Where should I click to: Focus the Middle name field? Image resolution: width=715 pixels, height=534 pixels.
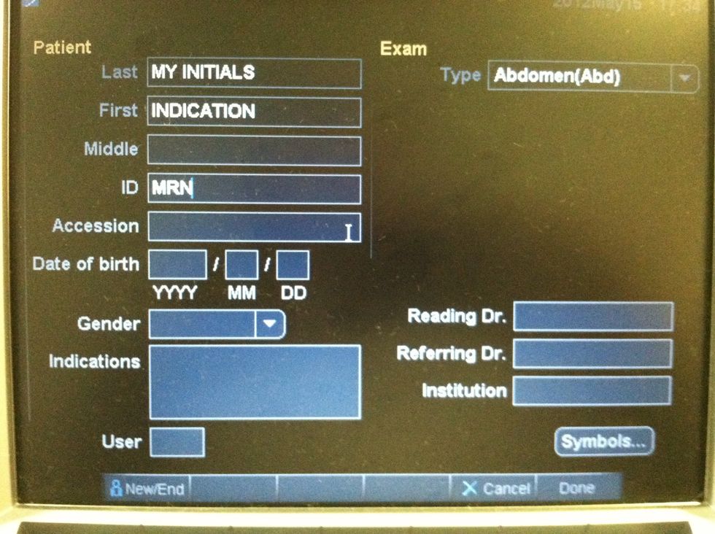click(x=254, y=150)
